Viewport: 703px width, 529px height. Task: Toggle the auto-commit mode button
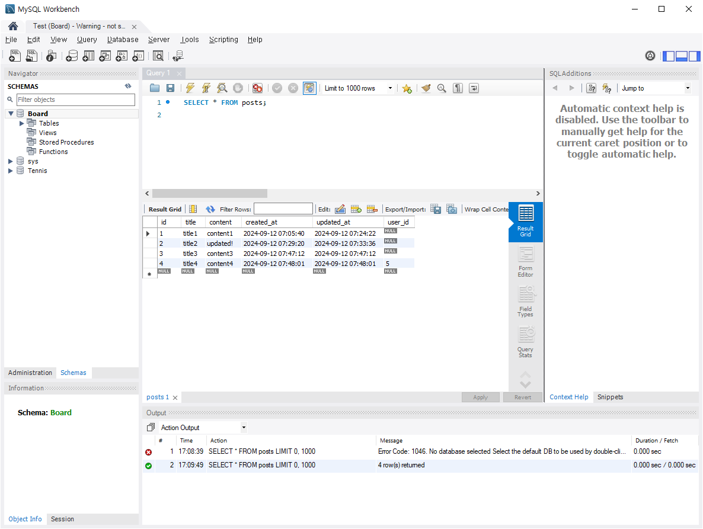[309, 88]
